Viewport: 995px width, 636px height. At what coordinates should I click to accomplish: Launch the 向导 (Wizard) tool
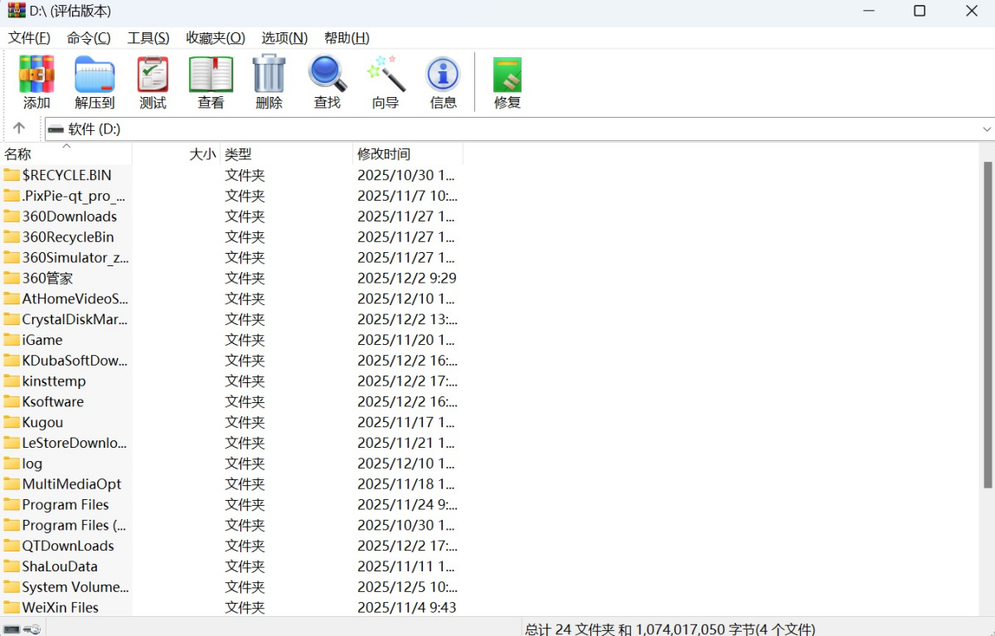pyautogui.click(x=385, y=80)
